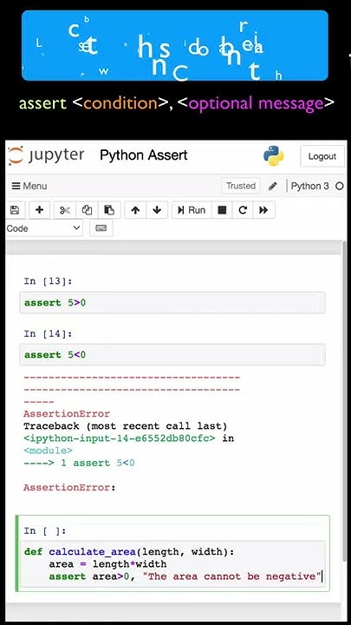Click the Traceback (most recent call last) line
The height and width of the screenshot is (625, 351).
(x=126, y=426)
